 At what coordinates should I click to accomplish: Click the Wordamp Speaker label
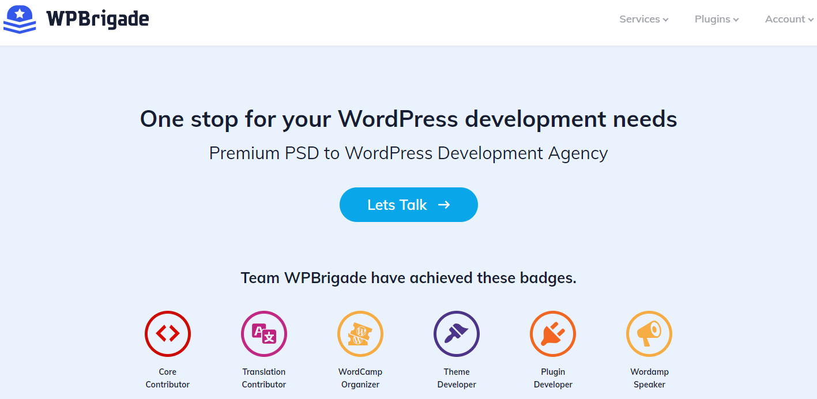click(x=649, y=378)
